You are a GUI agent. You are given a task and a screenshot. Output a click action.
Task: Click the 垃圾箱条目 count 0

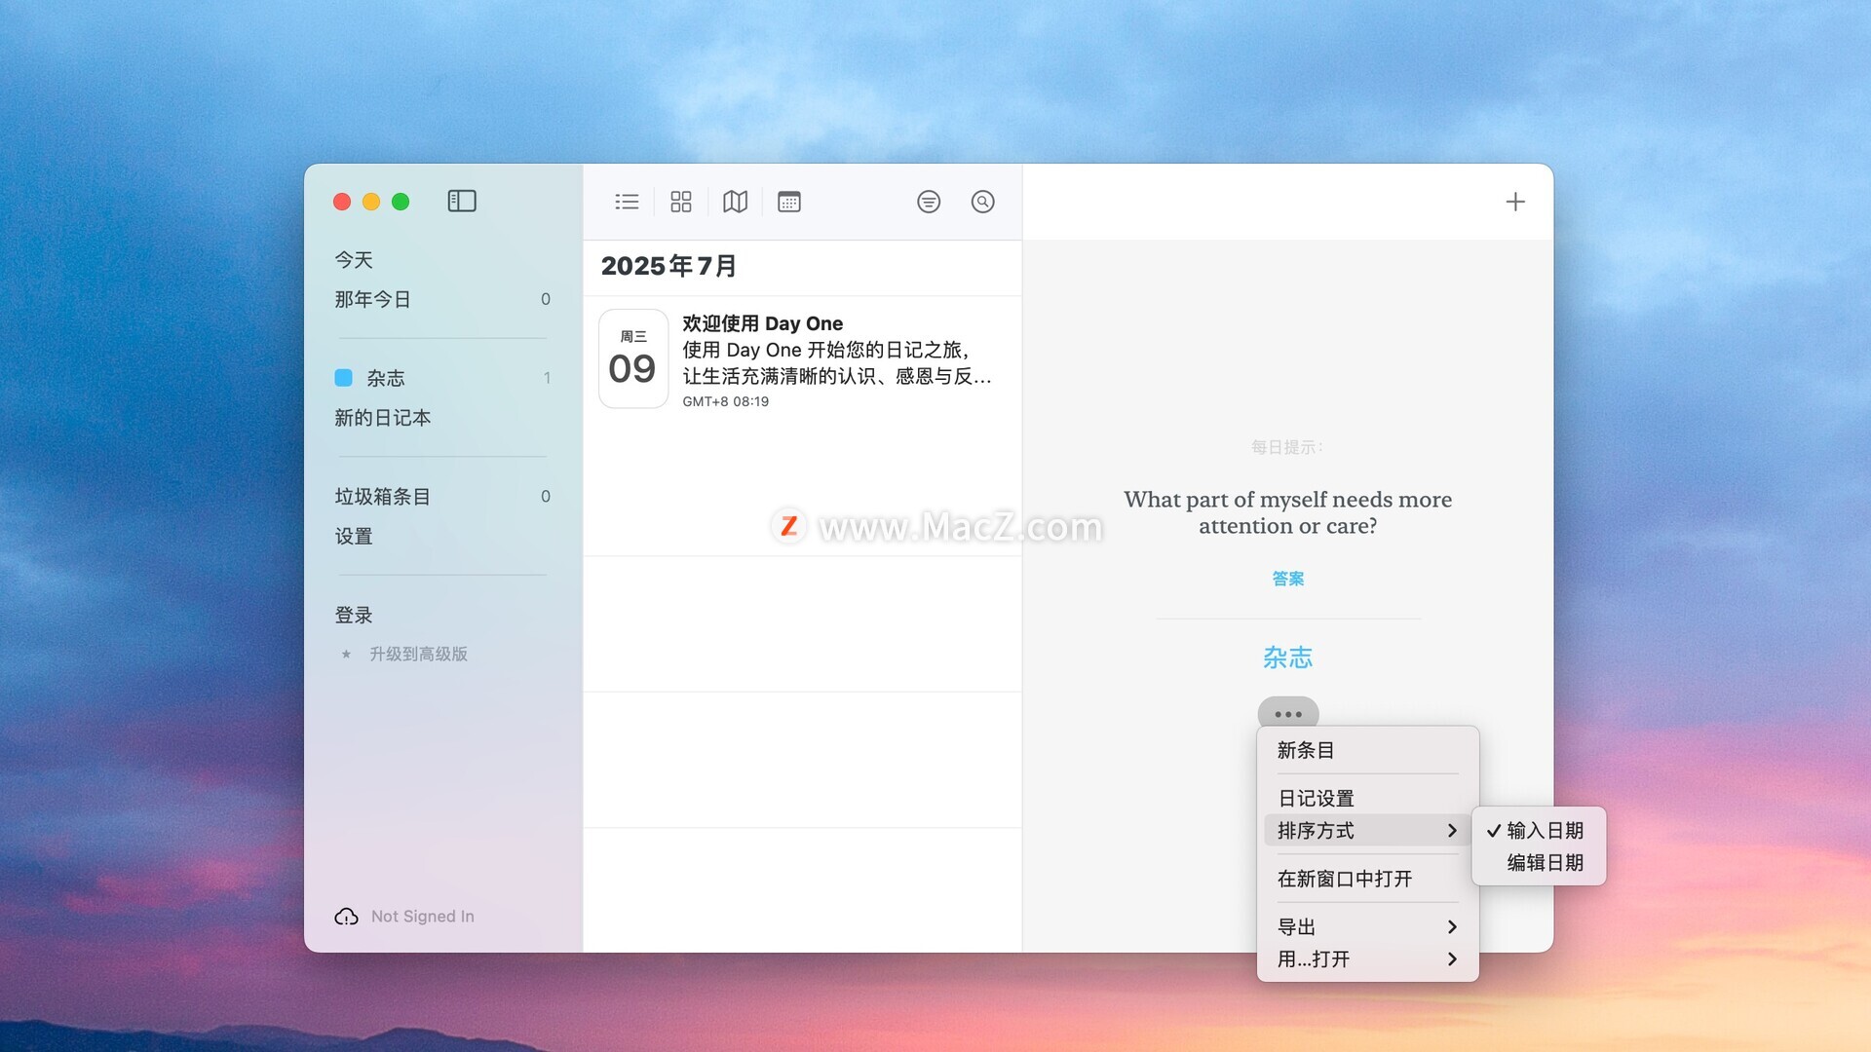pyautogui.click(x=546, y=497)
